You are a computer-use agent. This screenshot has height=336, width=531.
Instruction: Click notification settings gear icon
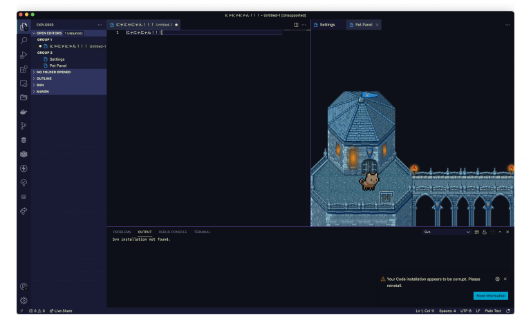click(497, 279)
